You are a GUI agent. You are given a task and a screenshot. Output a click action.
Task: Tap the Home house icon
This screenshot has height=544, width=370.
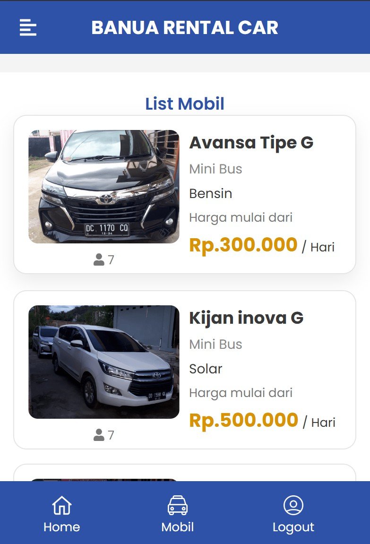[x=62, y=505]
